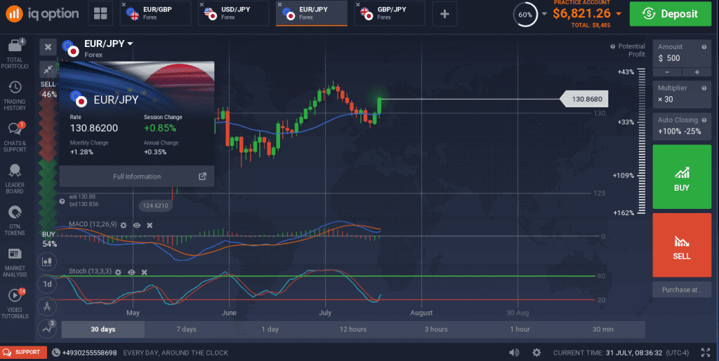This screenshot has width=719, height=361.
Task: Show Amount help tooltip
Action: coord(704,47)
